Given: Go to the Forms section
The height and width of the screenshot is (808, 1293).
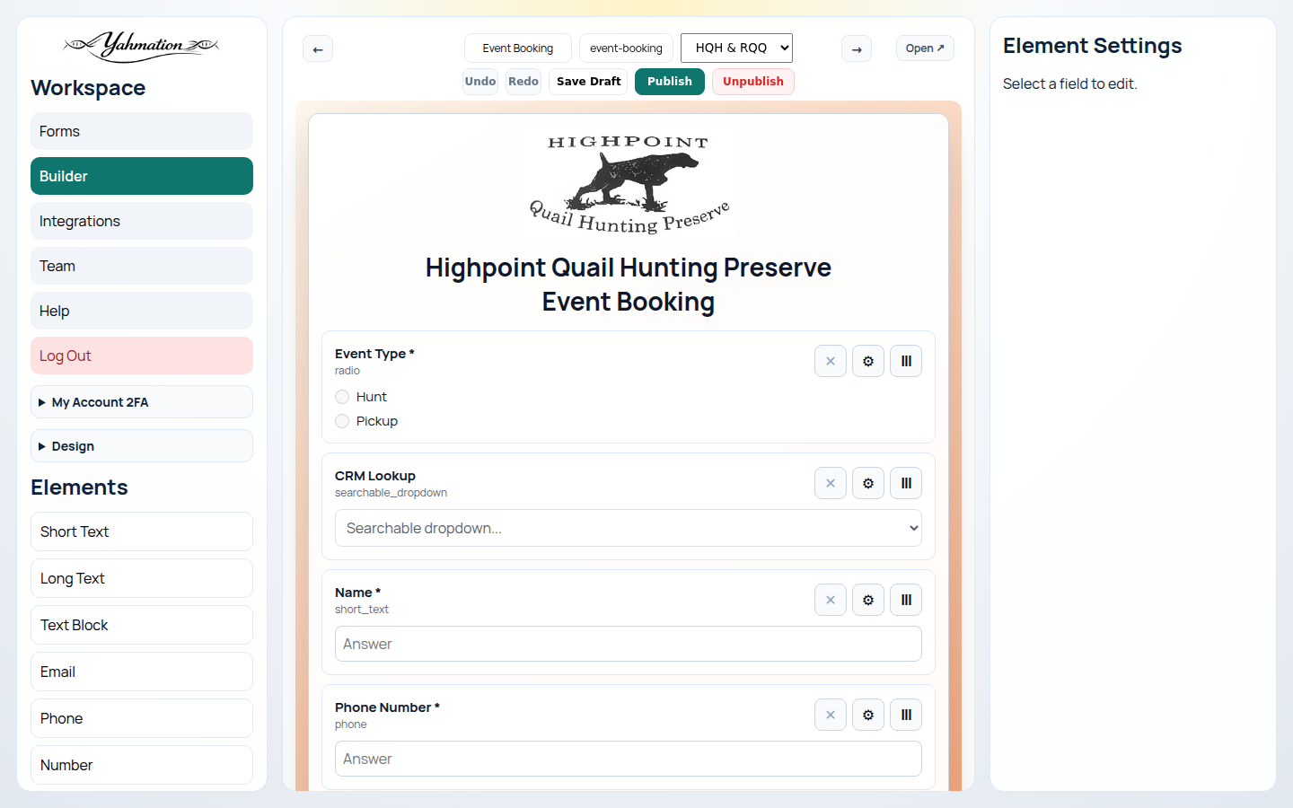Looking at the screenshot, I should [x=141, y=131].
